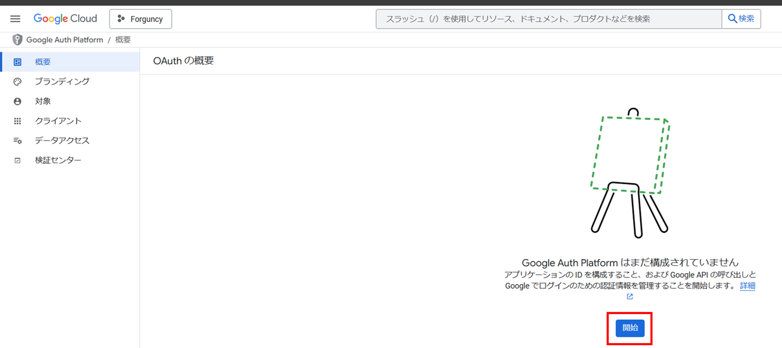Click the Google Auth Platform shield icon

[18, 40]
